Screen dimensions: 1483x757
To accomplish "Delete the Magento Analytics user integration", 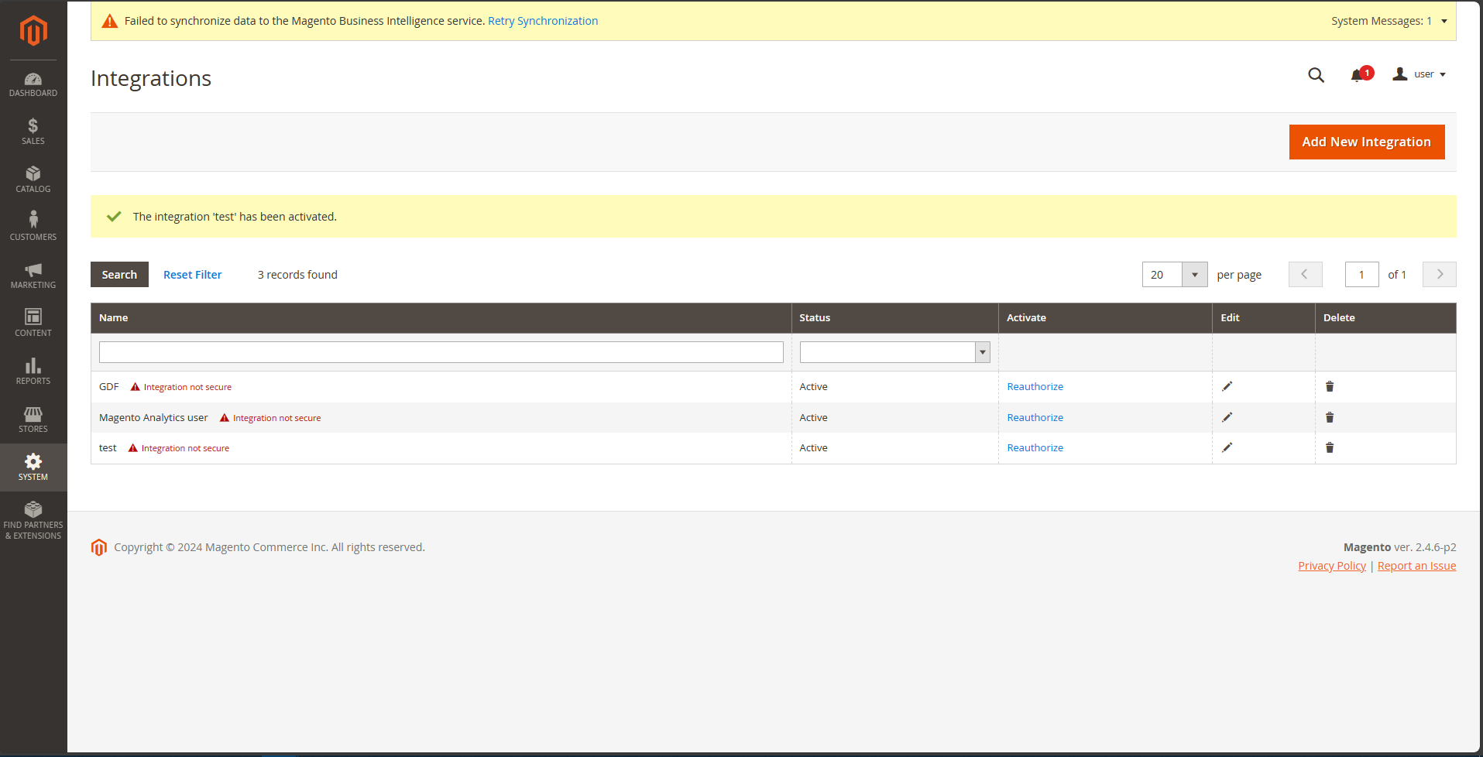I will [1330, 417].
